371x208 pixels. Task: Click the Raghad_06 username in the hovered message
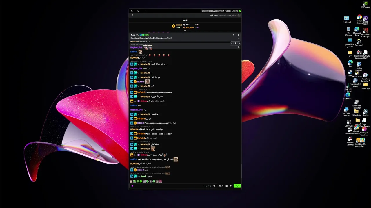[x=136, y=47]
